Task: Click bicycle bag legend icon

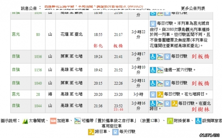Action: 77,121
